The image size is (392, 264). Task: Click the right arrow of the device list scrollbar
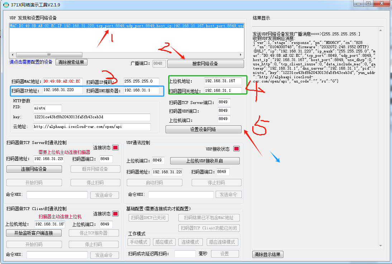pyautogui.click(x=240, y=55)
